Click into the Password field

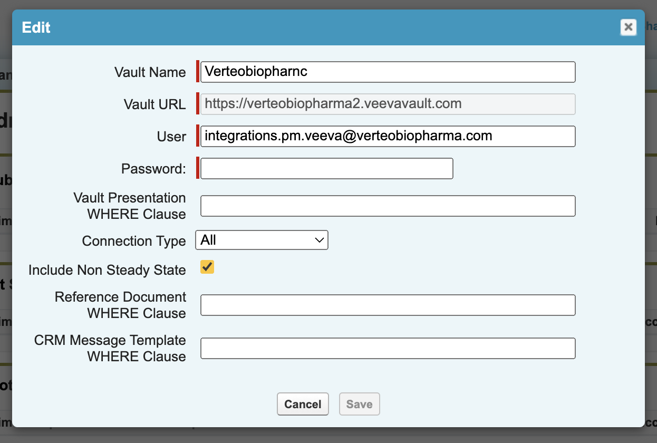pyautogui.click(x=326, y=169)
